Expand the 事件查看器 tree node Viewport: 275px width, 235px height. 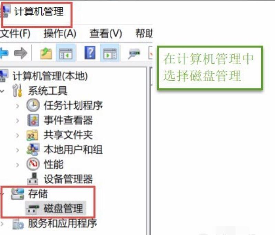point(18,120)
